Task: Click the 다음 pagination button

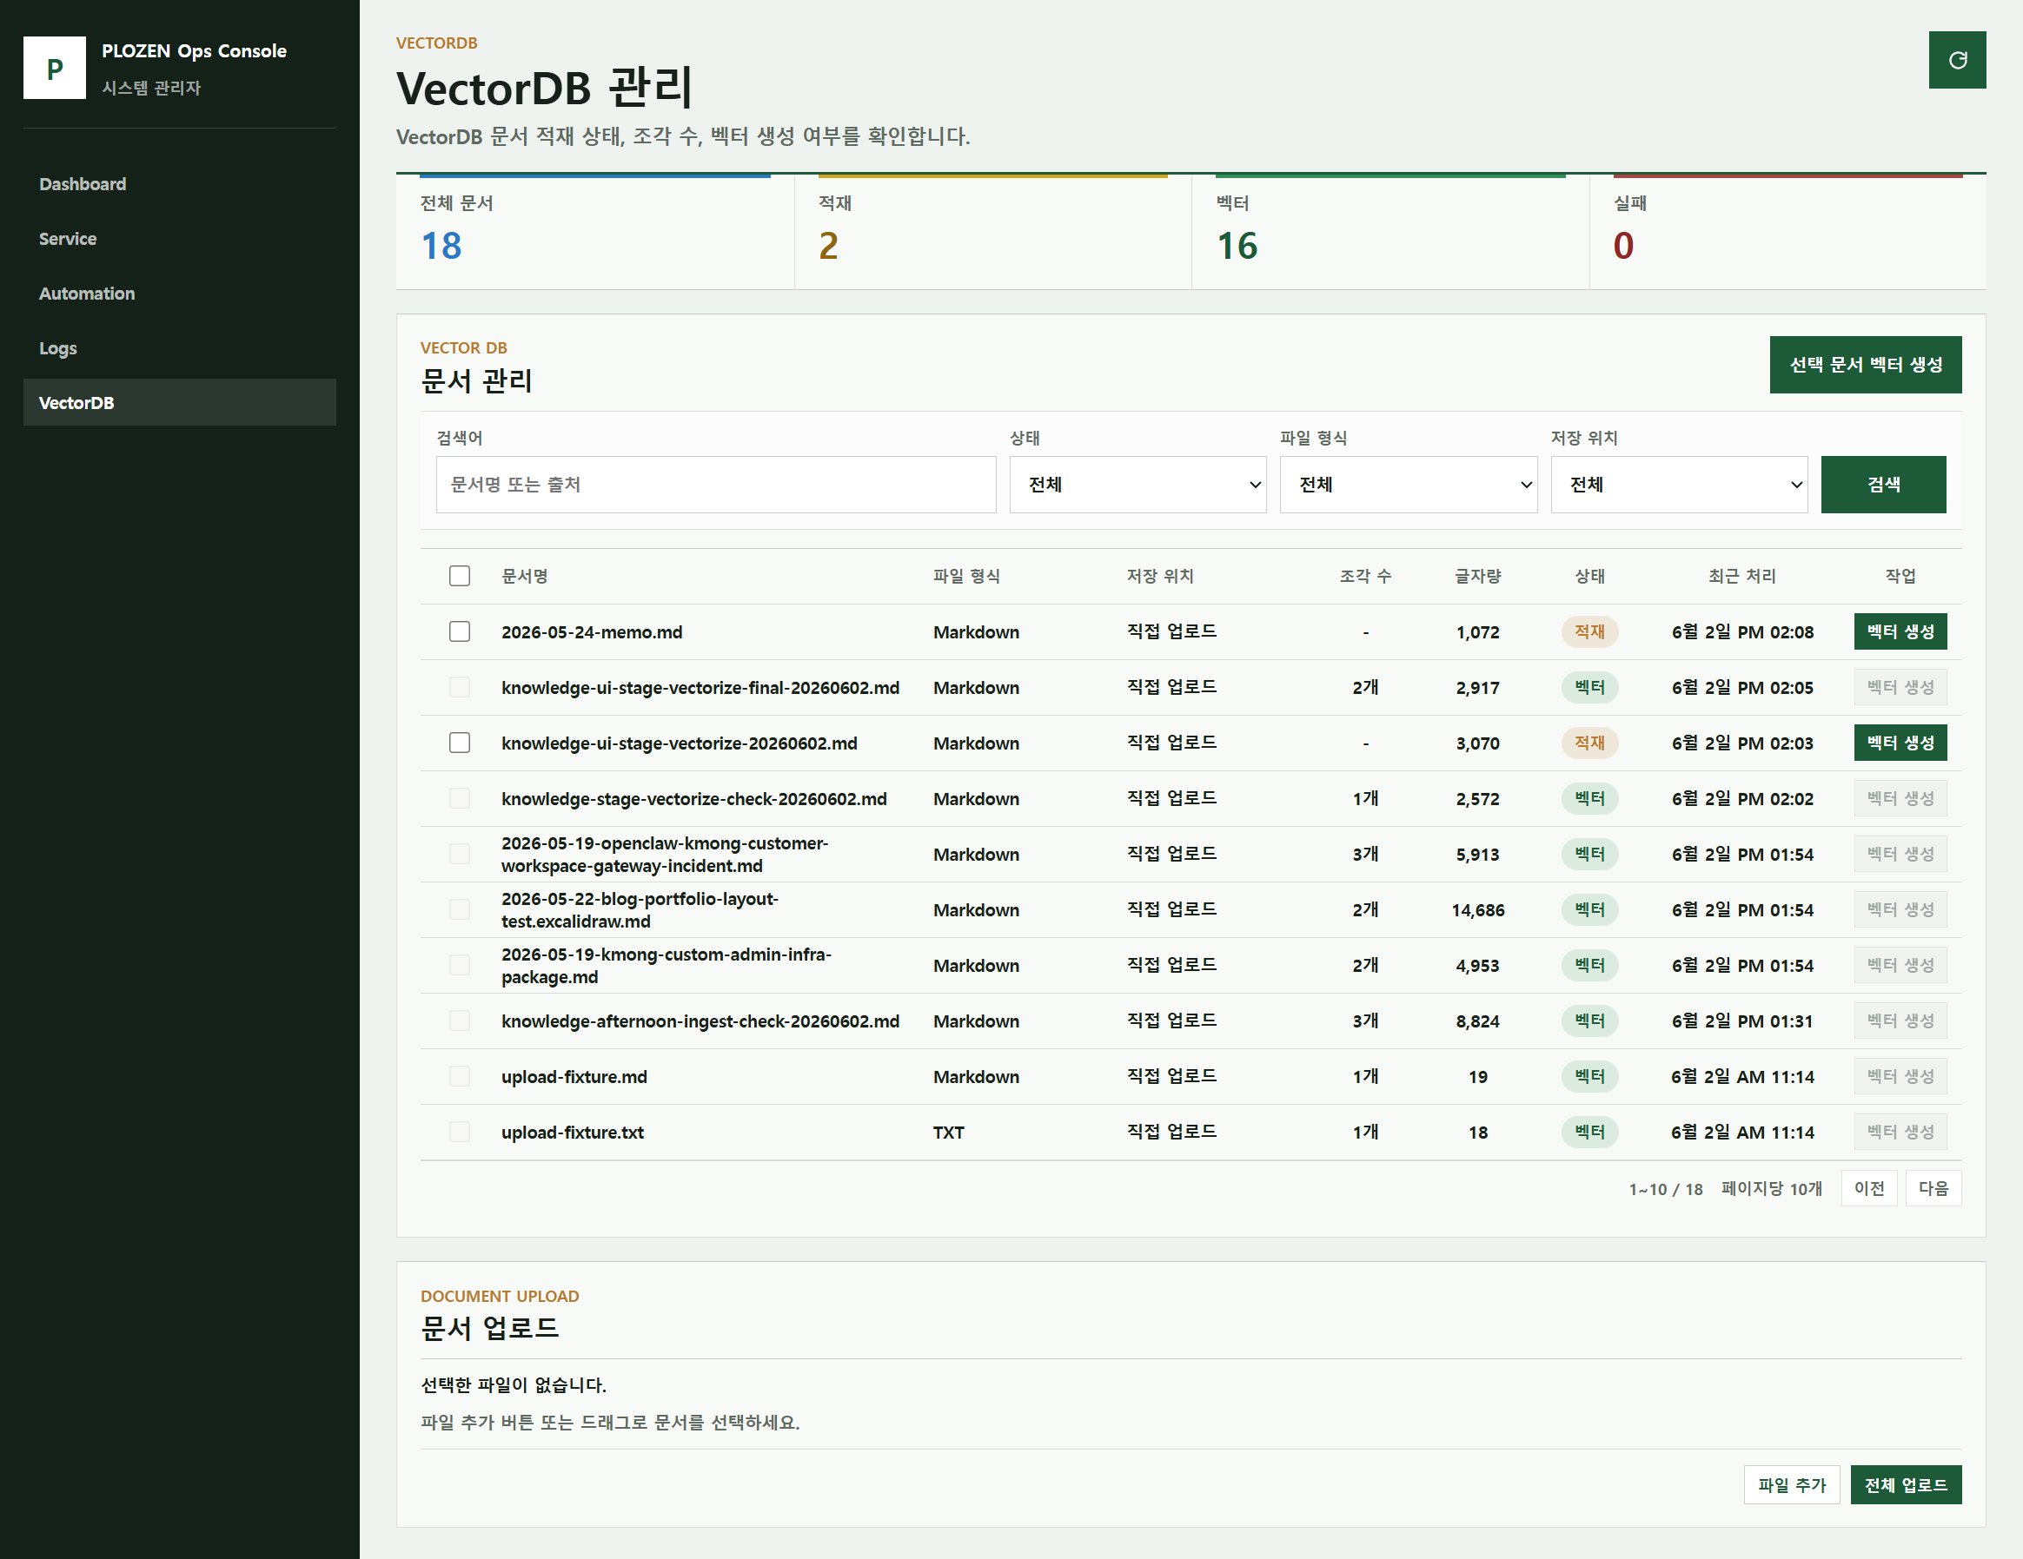Action: tap(1933, 1188)
